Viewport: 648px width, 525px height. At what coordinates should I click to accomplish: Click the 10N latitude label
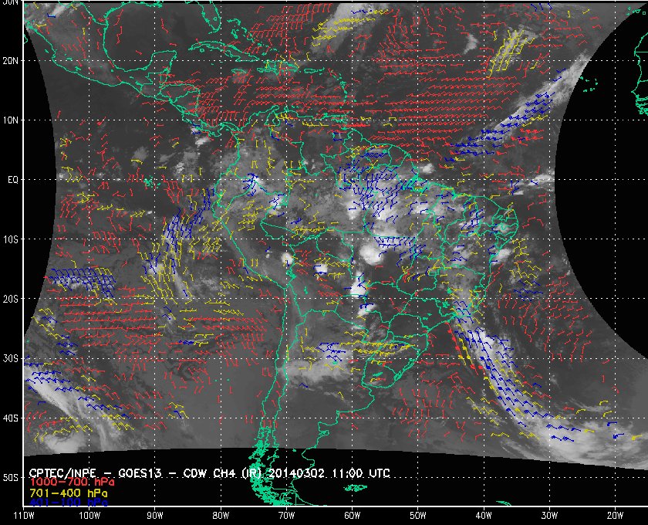[x=10, y=120]
